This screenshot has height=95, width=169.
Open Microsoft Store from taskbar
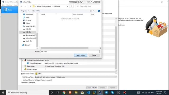tap(82, 93)
